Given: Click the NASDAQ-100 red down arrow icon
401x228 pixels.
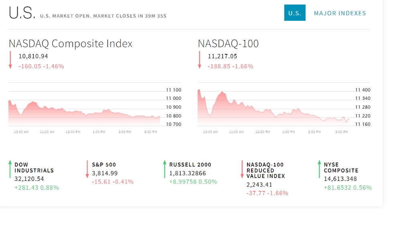Looking at the screenshot, I should [x=199, y=60].
